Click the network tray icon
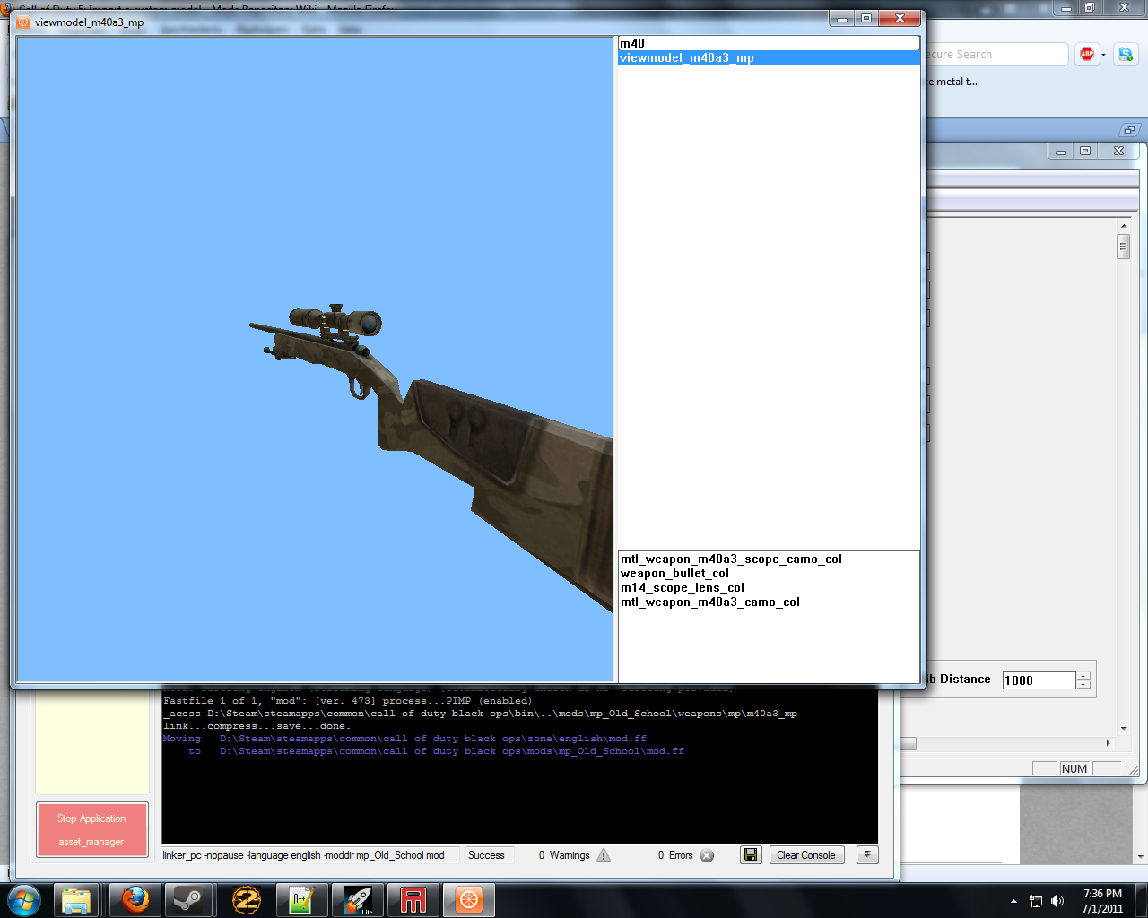 (1036, 901)
